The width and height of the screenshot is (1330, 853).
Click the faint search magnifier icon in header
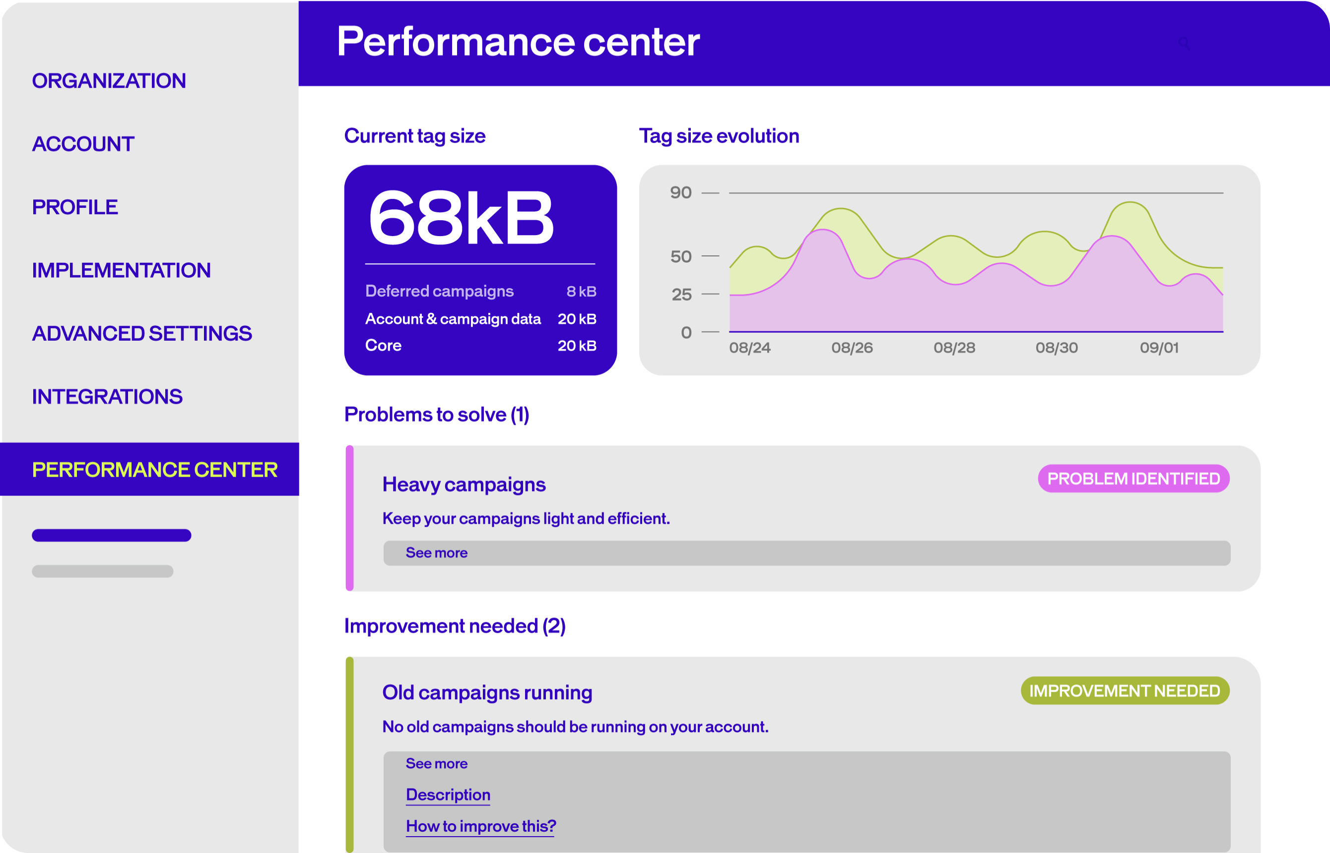(1184, 43)
